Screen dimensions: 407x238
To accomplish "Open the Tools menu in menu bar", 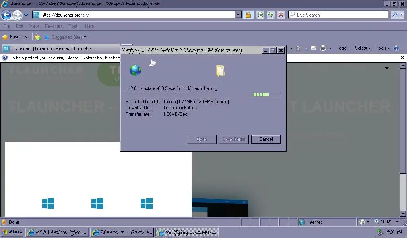I will point(74,26).
